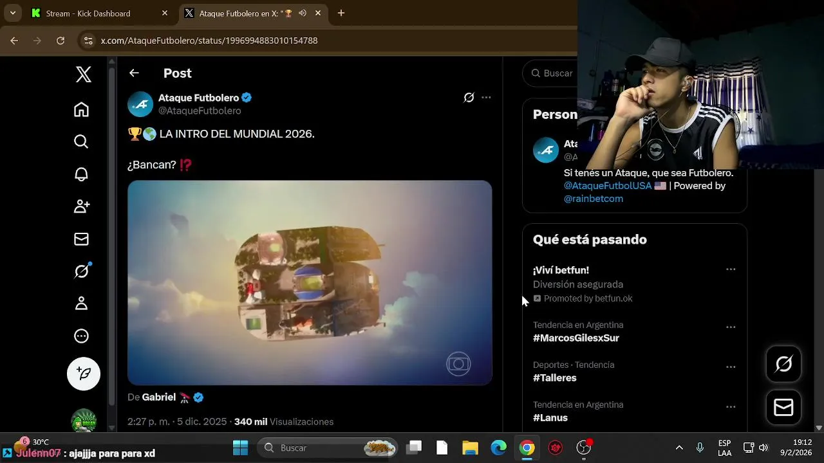Image resolution: width=824 pixels, height=463 pixels.
Task: Open the Windows Start menu
Action: click(x=240, y=448)
